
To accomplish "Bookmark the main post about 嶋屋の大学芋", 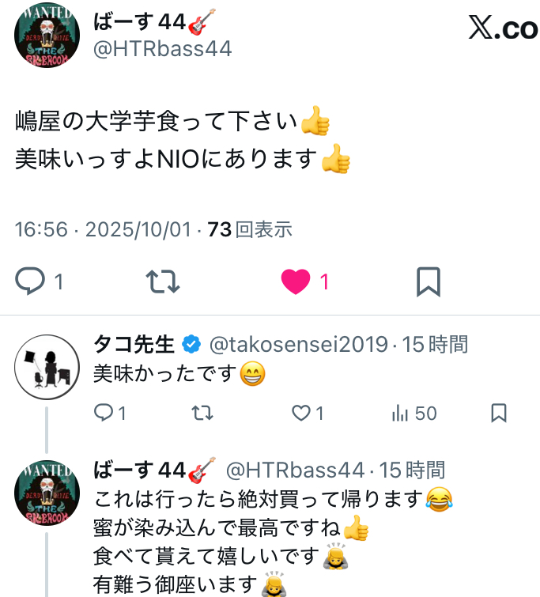I will (429, 281).
